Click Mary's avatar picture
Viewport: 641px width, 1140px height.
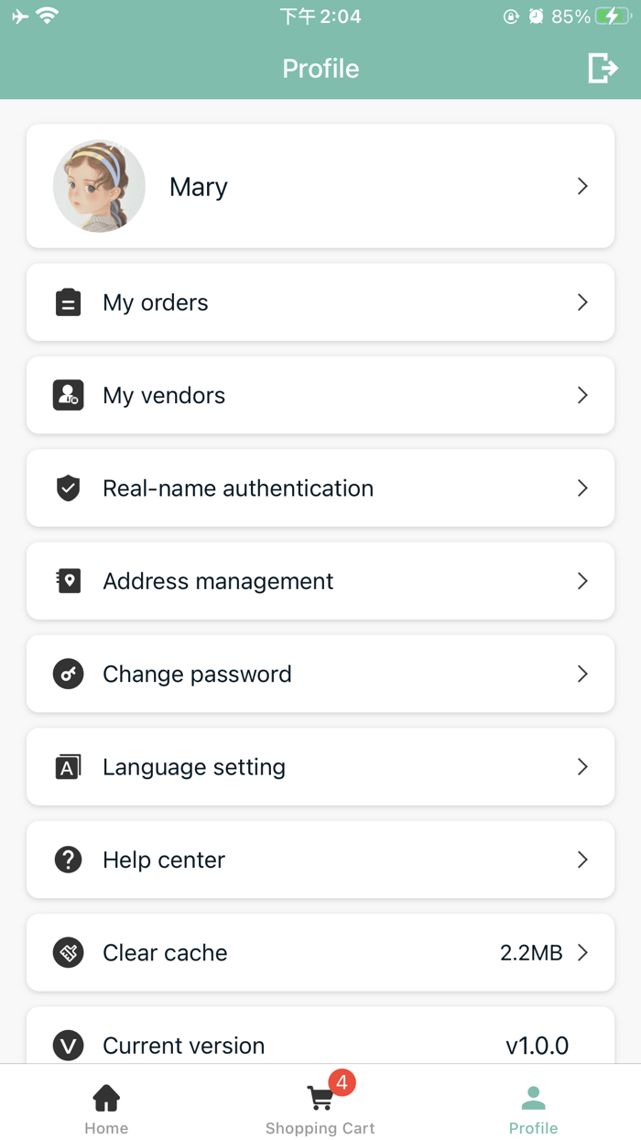click(99, 186)
